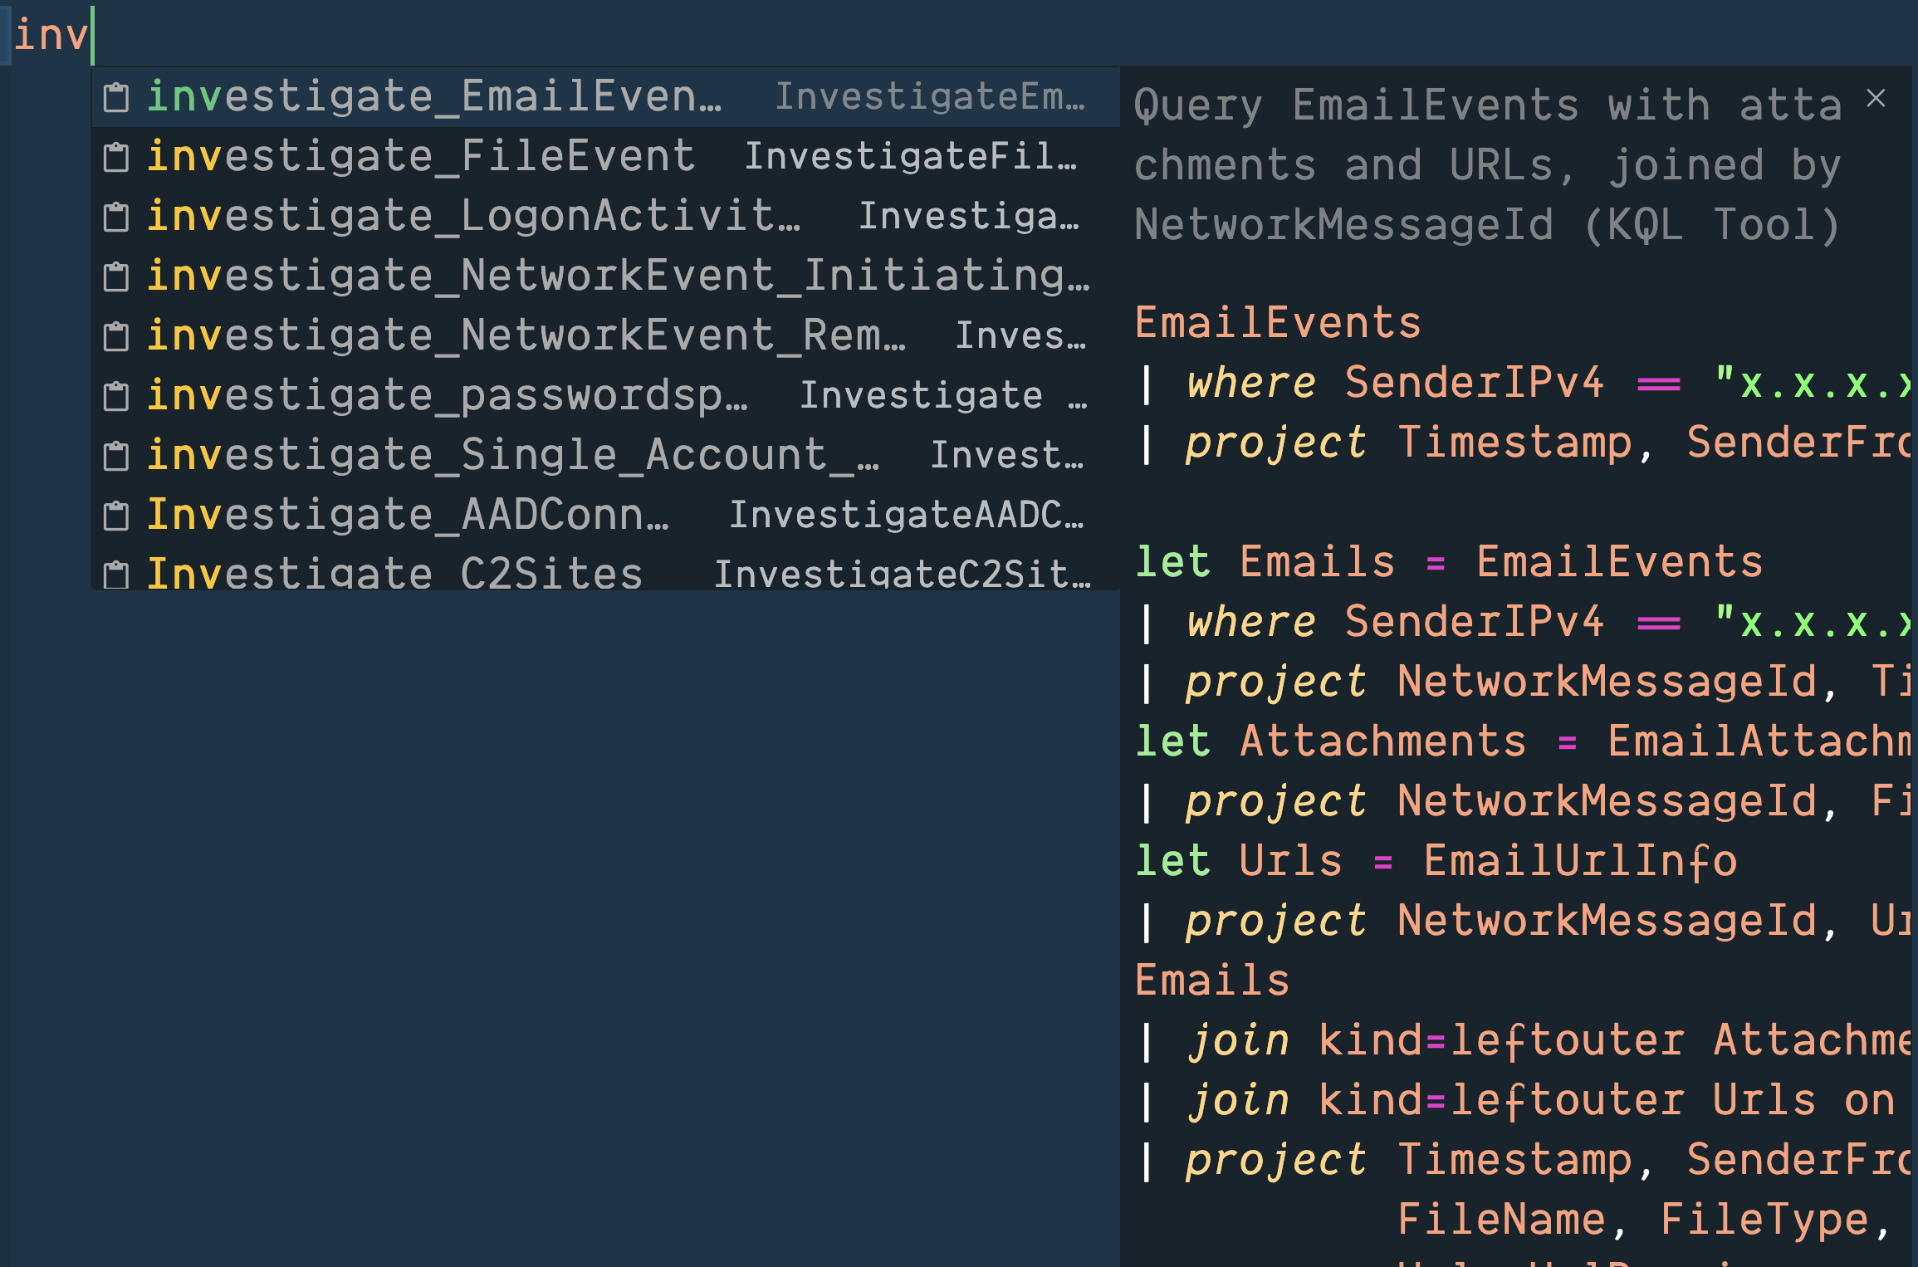Choose Investigate_C2Sites completion suggestion
This screenshot has width=1918, height=1267.
pyautogui.click(x=395, y=573)
